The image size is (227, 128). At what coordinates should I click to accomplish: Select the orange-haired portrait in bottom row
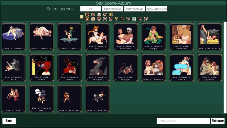(87, 19)
